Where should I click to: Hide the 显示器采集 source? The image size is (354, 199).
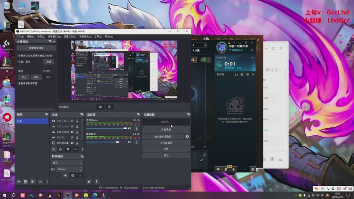[x=72, y=143]
